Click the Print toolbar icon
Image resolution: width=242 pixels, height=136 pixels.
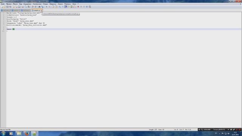tap(19, 7)
